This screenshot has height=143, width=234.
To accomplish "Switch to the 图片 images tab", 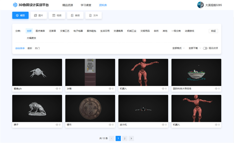I will [39, 15].
